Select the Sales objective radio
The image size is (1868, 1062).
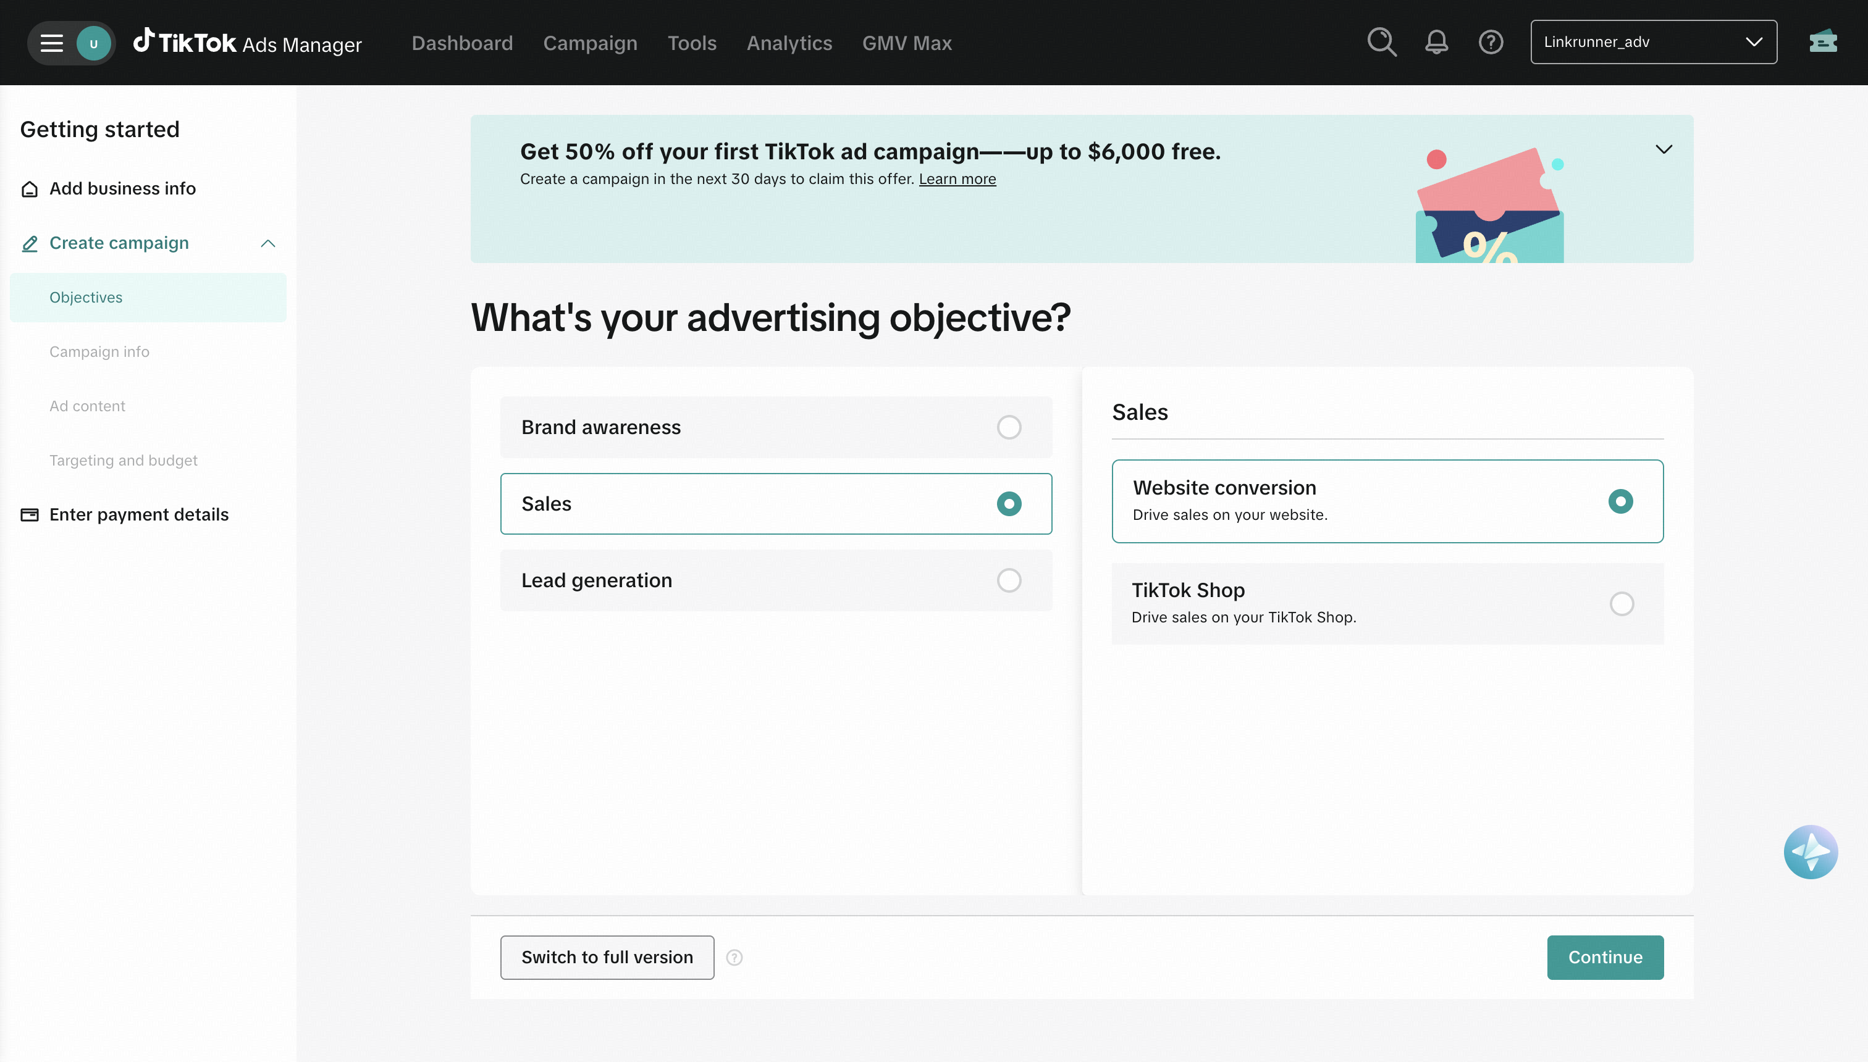click(x=1008, y=504)
